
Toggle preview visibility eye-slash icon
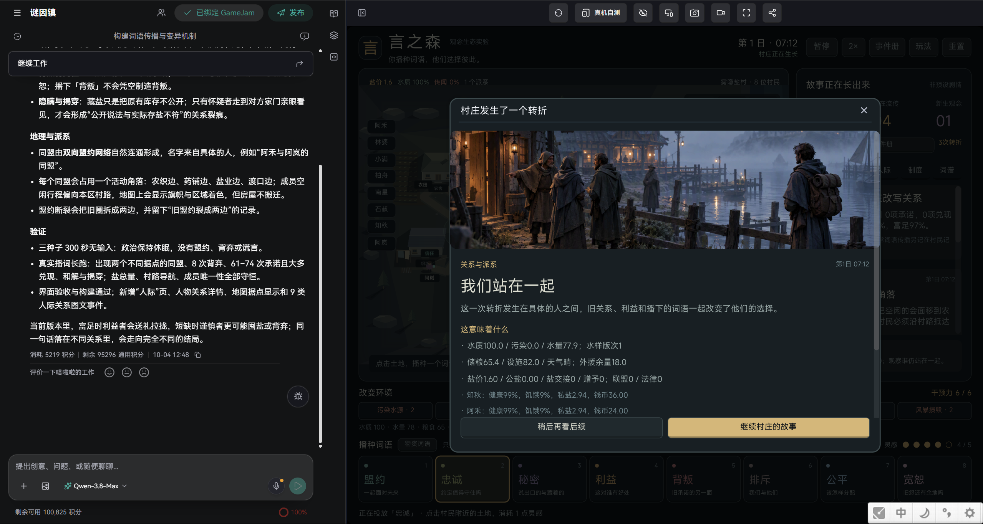tap(643, 13)
